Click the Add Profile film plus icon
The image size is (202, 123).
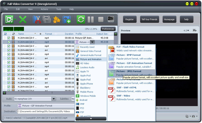click(67, 20)
